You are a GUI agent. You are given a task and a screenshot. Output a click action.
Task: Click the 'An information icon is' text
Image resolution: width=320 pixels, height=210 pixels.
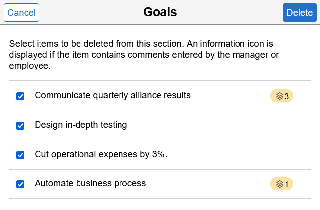pos(232,43)
